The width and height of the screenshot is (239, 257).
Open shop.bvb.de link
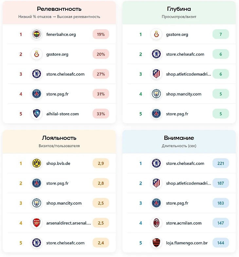click(x=58, y=163)
